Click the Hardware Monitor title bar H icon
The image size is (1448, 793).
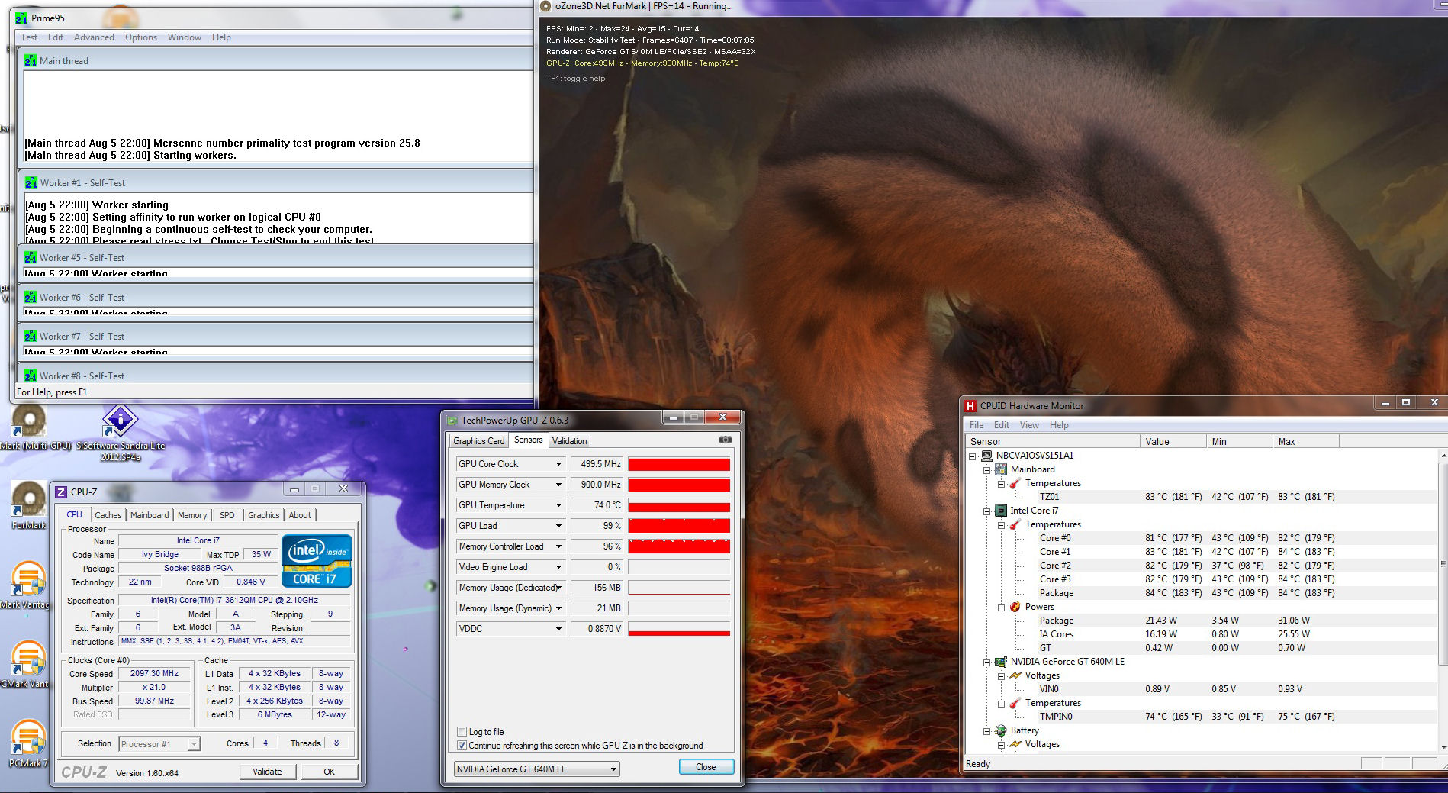970,406
